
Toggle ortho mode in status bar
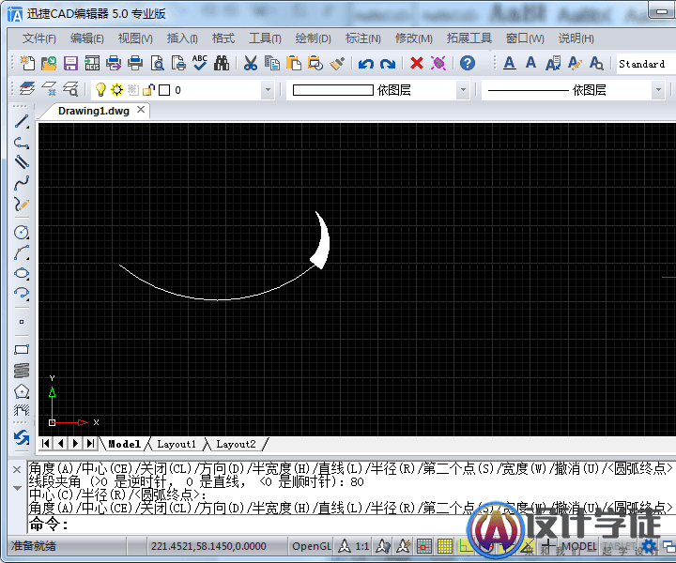[x=466, y=547]
